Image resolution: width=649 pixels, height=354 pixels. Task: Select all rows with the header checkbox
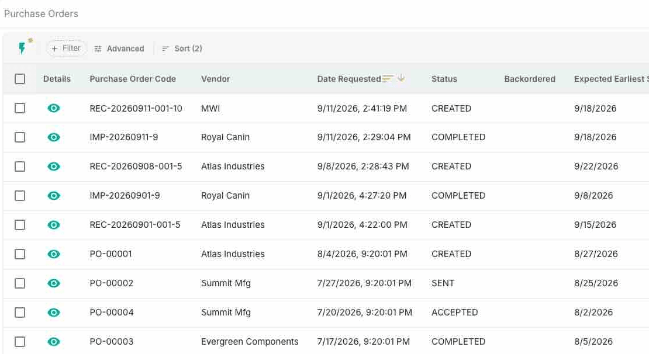[20, 79]
